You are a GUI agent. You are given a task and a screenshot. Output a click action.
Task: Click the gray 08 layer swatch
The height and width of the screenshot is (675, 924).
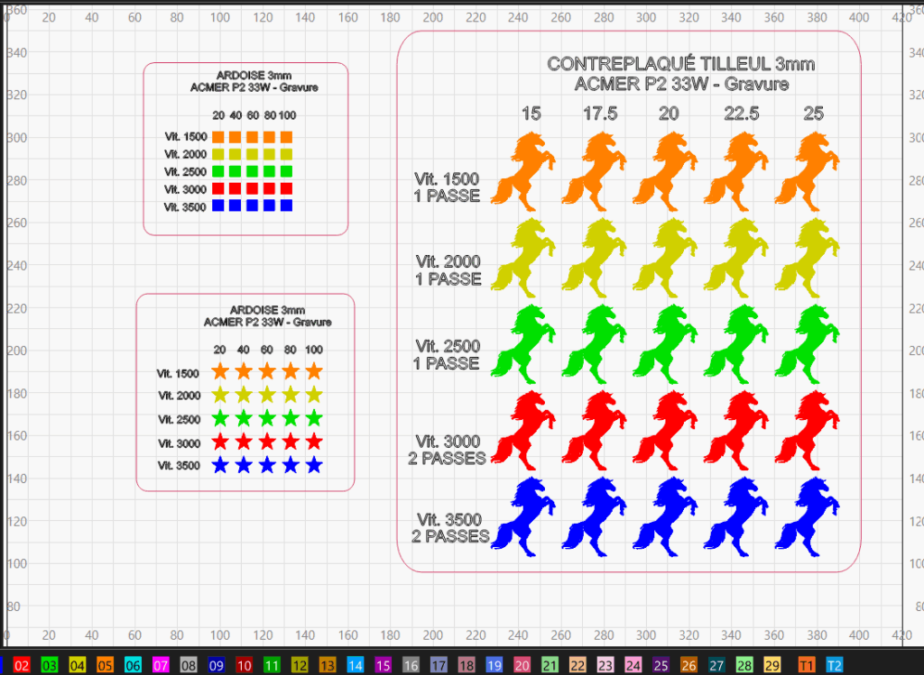(x=188, y=666)
